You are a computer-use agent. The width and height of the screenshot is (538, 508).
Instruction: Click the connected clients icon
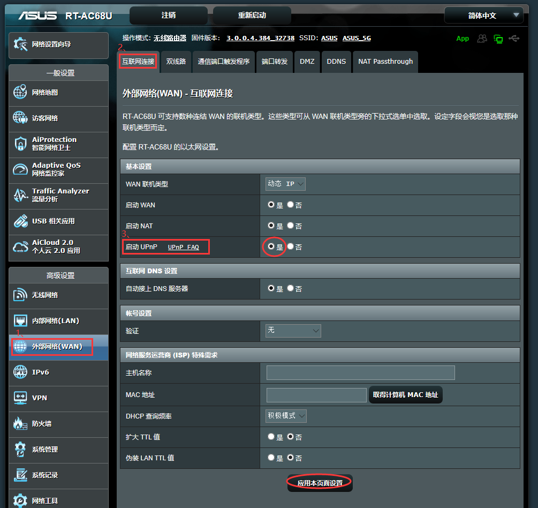tap(481, 38)
